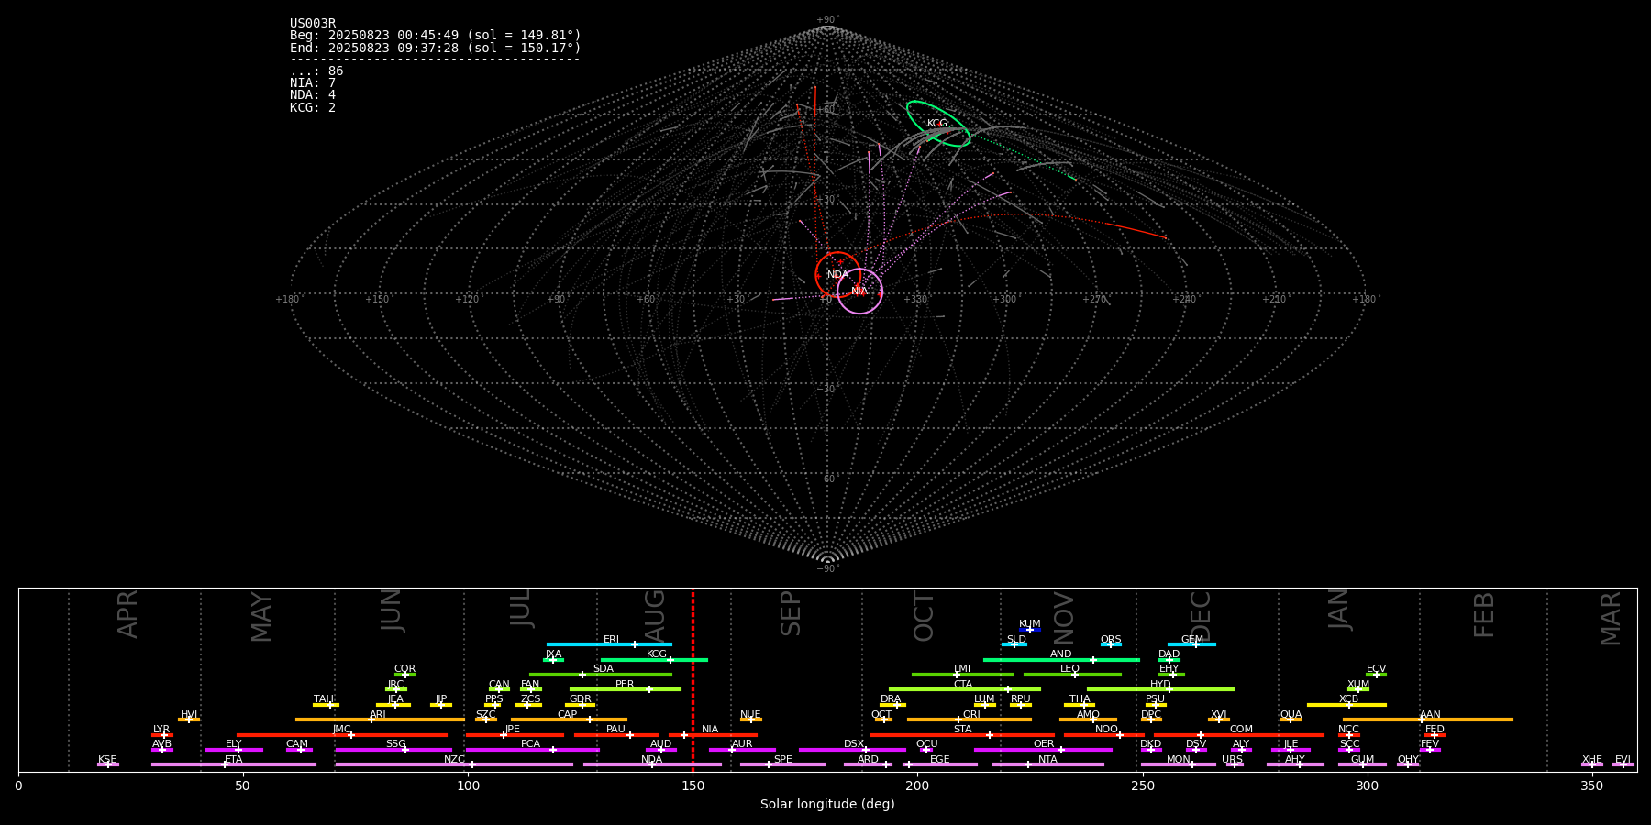
Task: Click the NTA shower label in timeline
Action: click(1047, 760)
